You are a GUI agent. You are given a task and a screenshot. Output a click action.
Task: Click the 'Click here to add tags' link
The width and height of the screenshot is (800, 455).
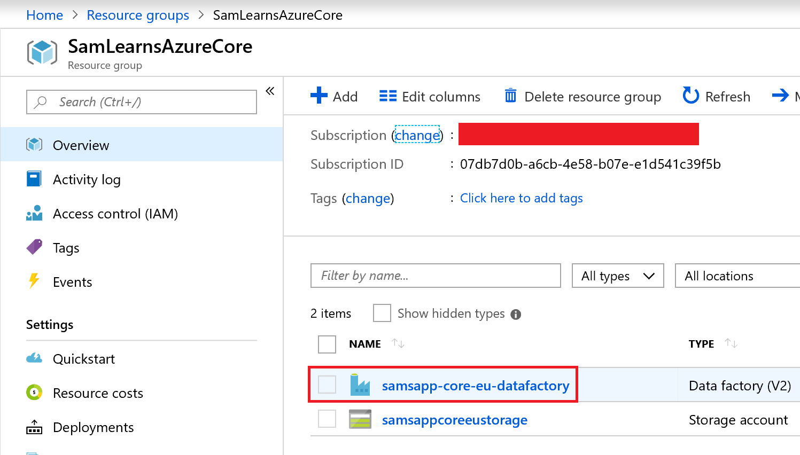tap(521, 198)
